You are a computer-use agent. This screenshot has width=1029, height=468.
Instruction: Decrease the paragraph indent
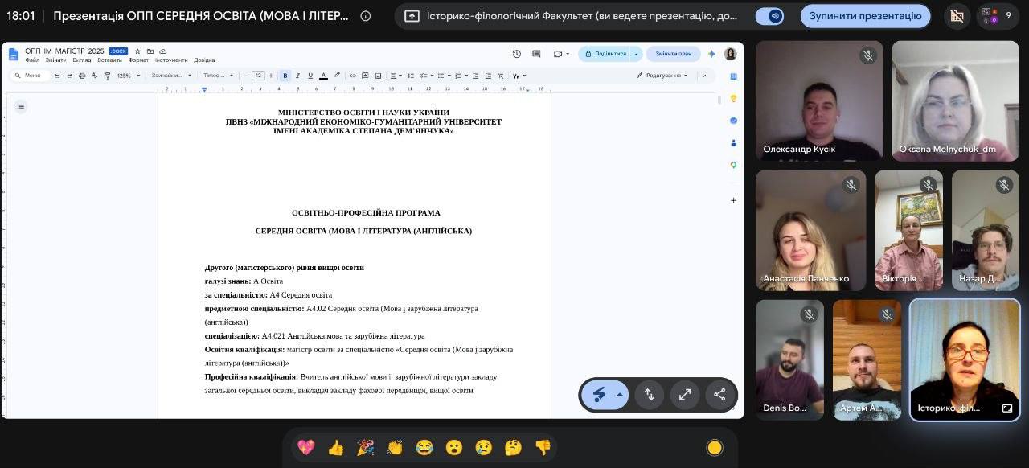click(x=475, y=76)
